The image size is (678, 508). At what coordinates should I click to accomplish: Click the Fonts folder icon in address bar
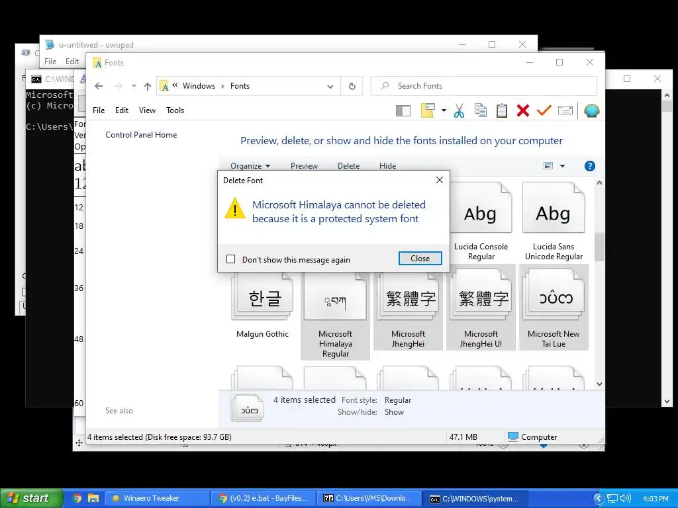tap(164, 86)
